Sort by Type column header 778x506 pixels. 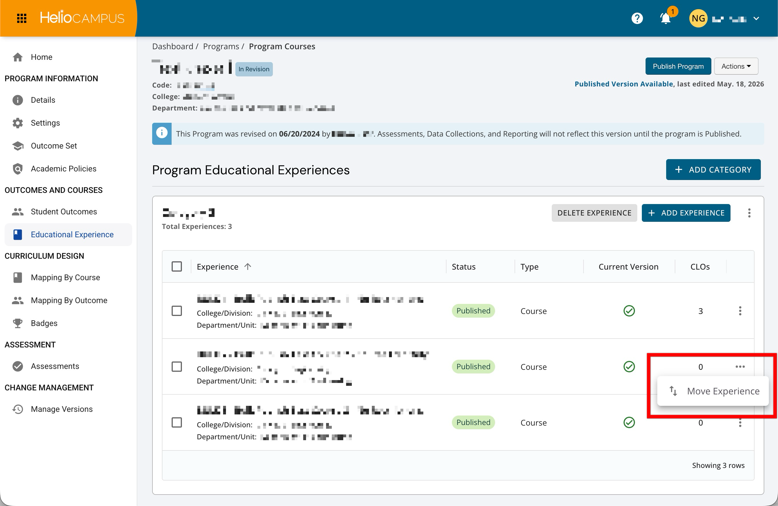coord(529,267)
